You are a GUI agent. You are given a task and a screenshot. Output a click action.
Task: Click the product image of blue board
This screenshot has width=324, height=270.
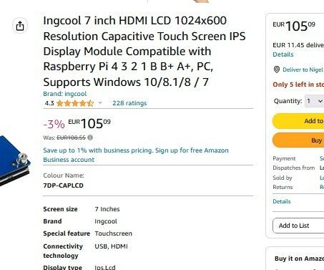pyautogui.click(x=14, y=160)
